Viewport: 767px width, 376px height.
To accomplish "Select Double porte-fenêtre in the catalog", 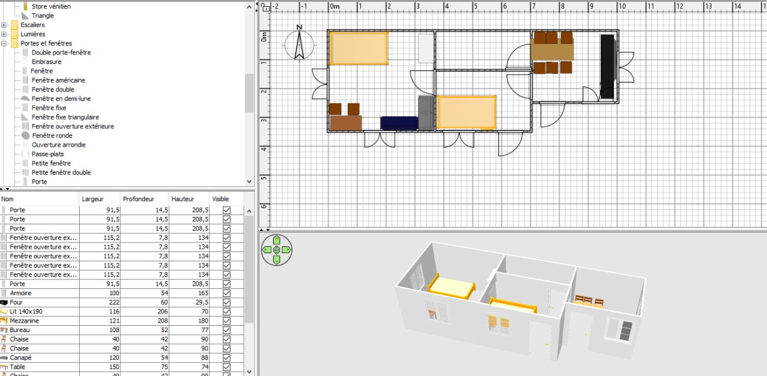I will click(61, 53).
